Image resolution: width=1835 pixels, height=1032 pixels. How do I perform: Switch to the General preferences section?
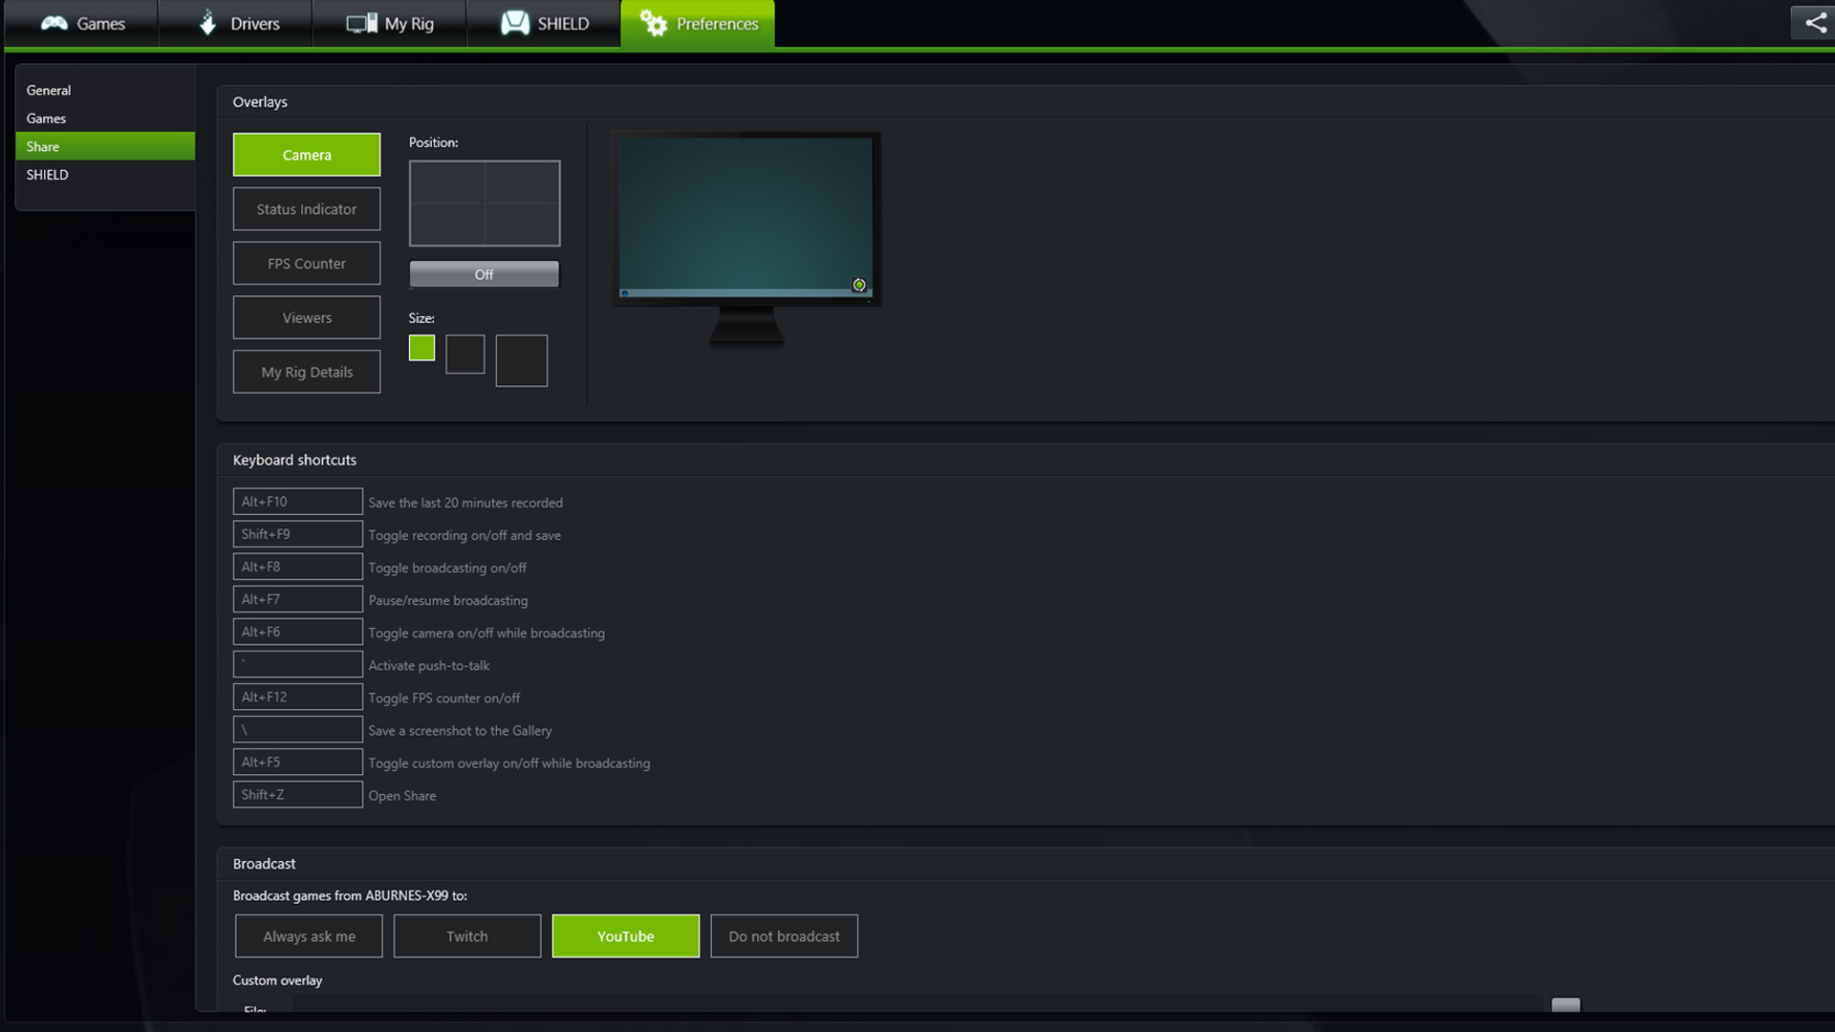tap(48, 88)
